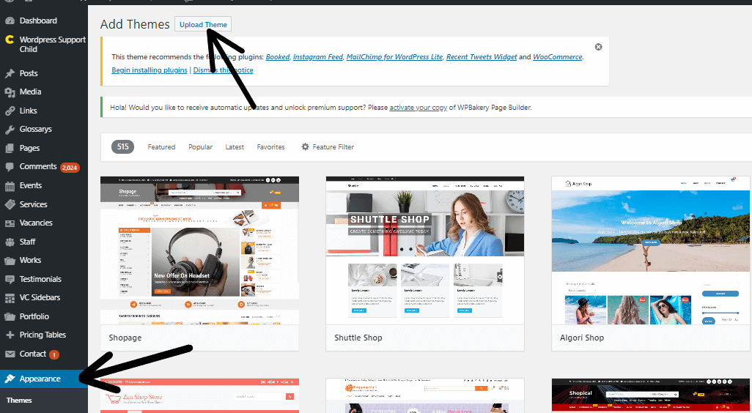Image resolution: width=752 pixels, height=413 pixels.
Task: Select the Shopical theme thumbnail
Action: pos(652,395)
